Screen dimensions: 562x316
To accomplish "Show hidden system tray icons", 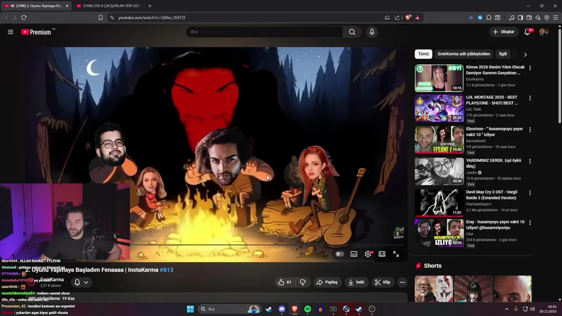I will tap(506, 309).
